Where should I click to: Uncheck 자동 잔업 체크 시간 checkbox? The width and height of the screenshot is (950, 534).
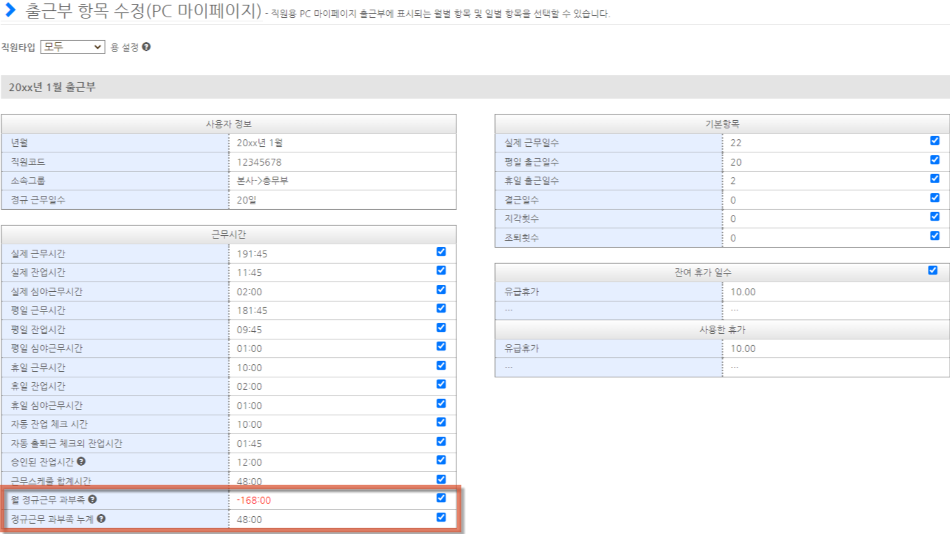click(x=441, y=422)
